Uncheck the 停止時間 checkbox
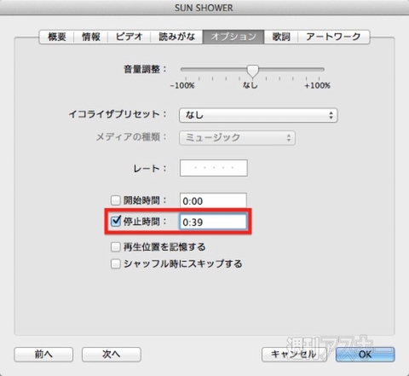This screenshot has height=376, width=409. pyautogui.click(x=116, y=221)
